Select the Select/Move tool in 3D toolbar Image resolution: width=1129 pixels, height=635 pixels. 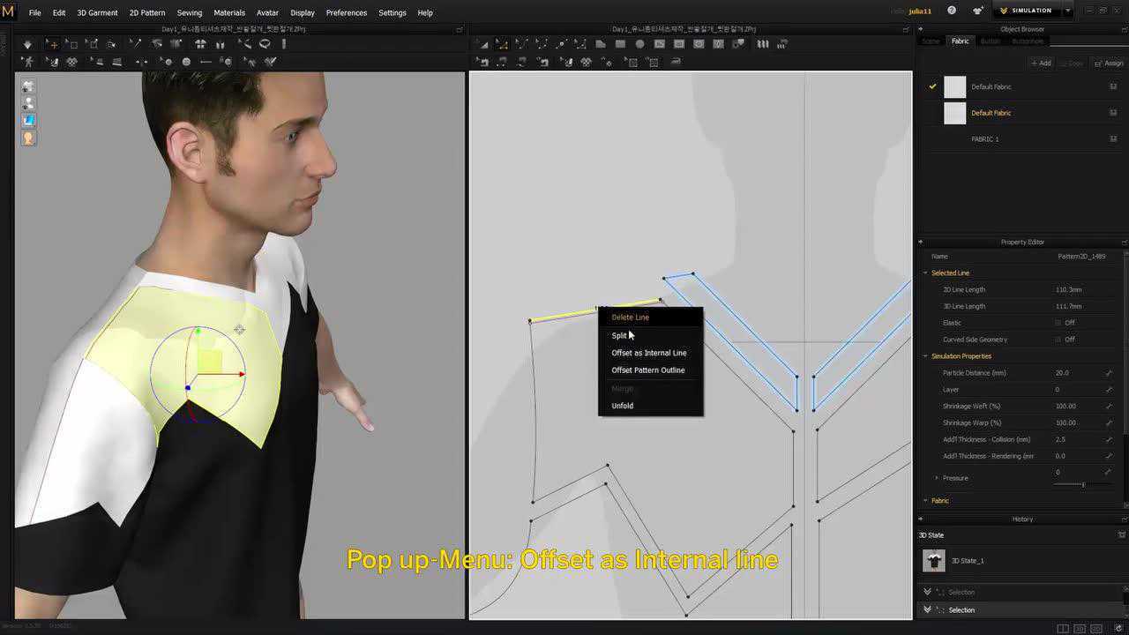(53, 44)
